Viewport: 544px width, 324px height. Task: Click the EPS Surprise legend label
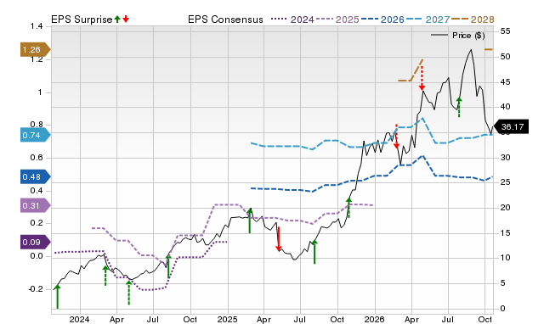(x=82, y=20)
